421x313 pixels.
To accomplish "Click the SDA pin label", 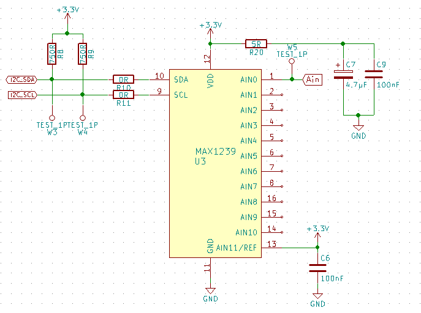I will coord(181,79).
